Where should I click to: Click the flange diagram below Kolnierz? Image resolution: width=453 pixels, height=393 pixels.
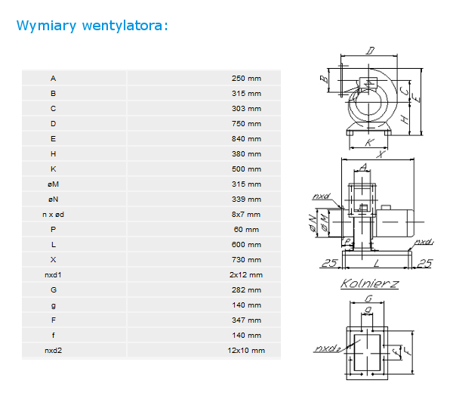tap(365, 339)
